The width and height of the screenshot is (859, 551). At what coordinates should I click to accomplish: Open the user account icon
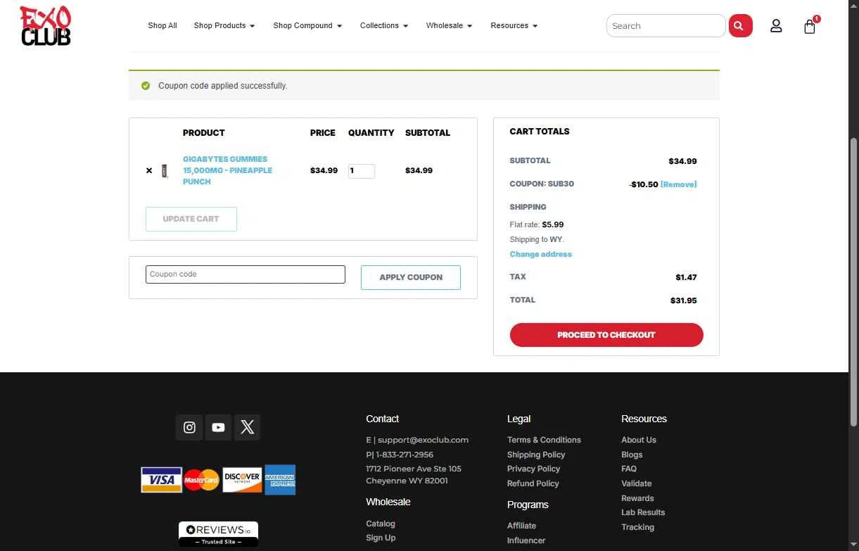tap(776, 26)
